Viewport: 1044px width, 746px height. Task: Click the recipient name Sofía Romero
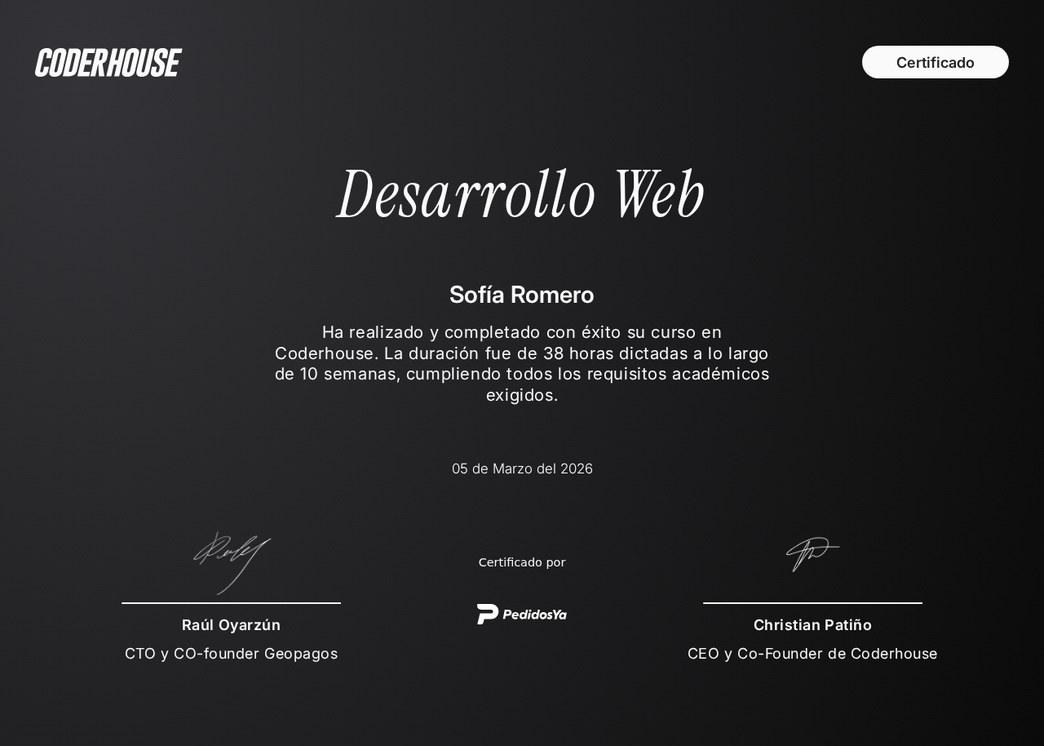pos(521,295)
